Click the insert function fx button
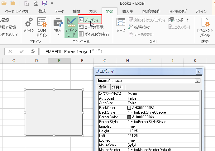 [x=33, y=51]
